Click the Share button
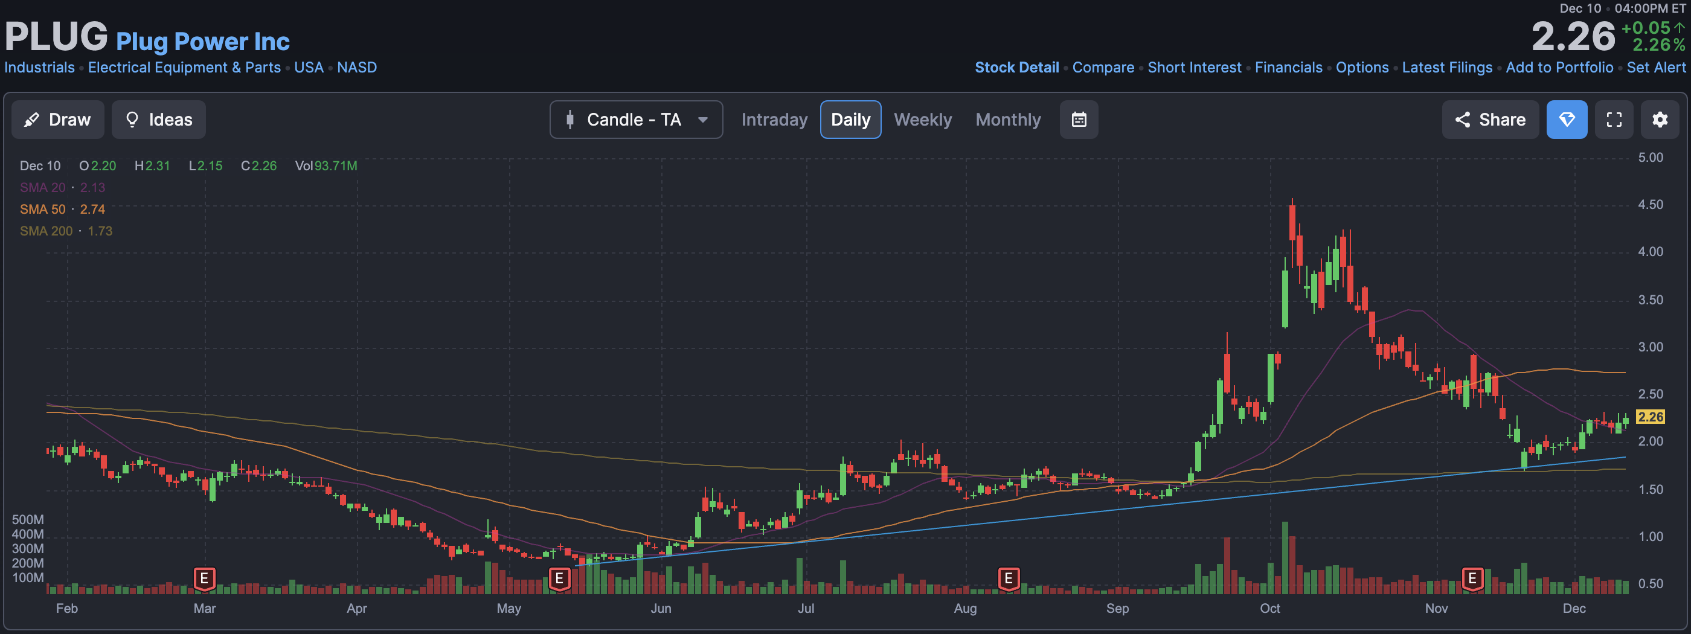 [x=1489, y=120]
